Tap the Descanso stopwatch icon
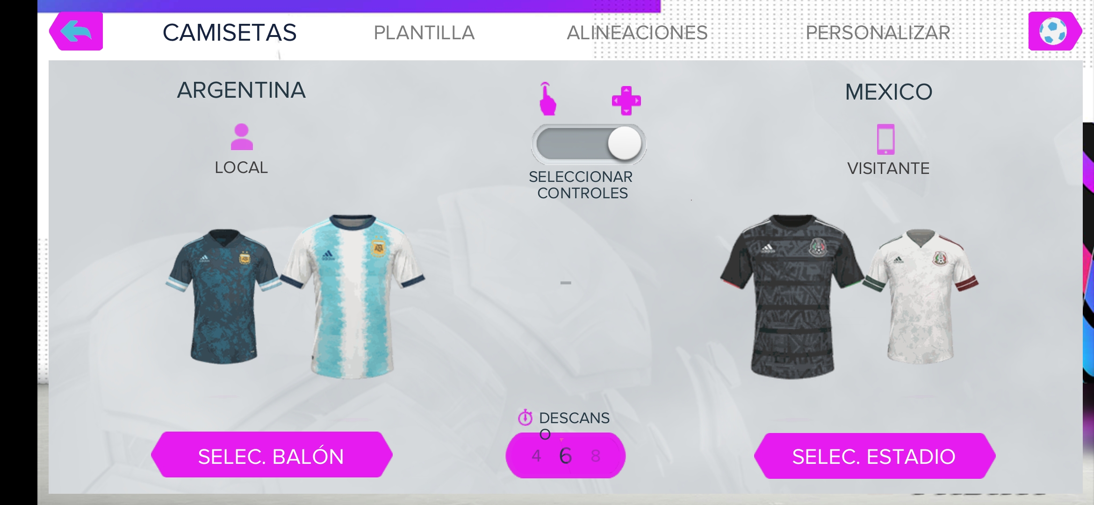This screenshot has width=1094, height=505. tap(525, 418)
